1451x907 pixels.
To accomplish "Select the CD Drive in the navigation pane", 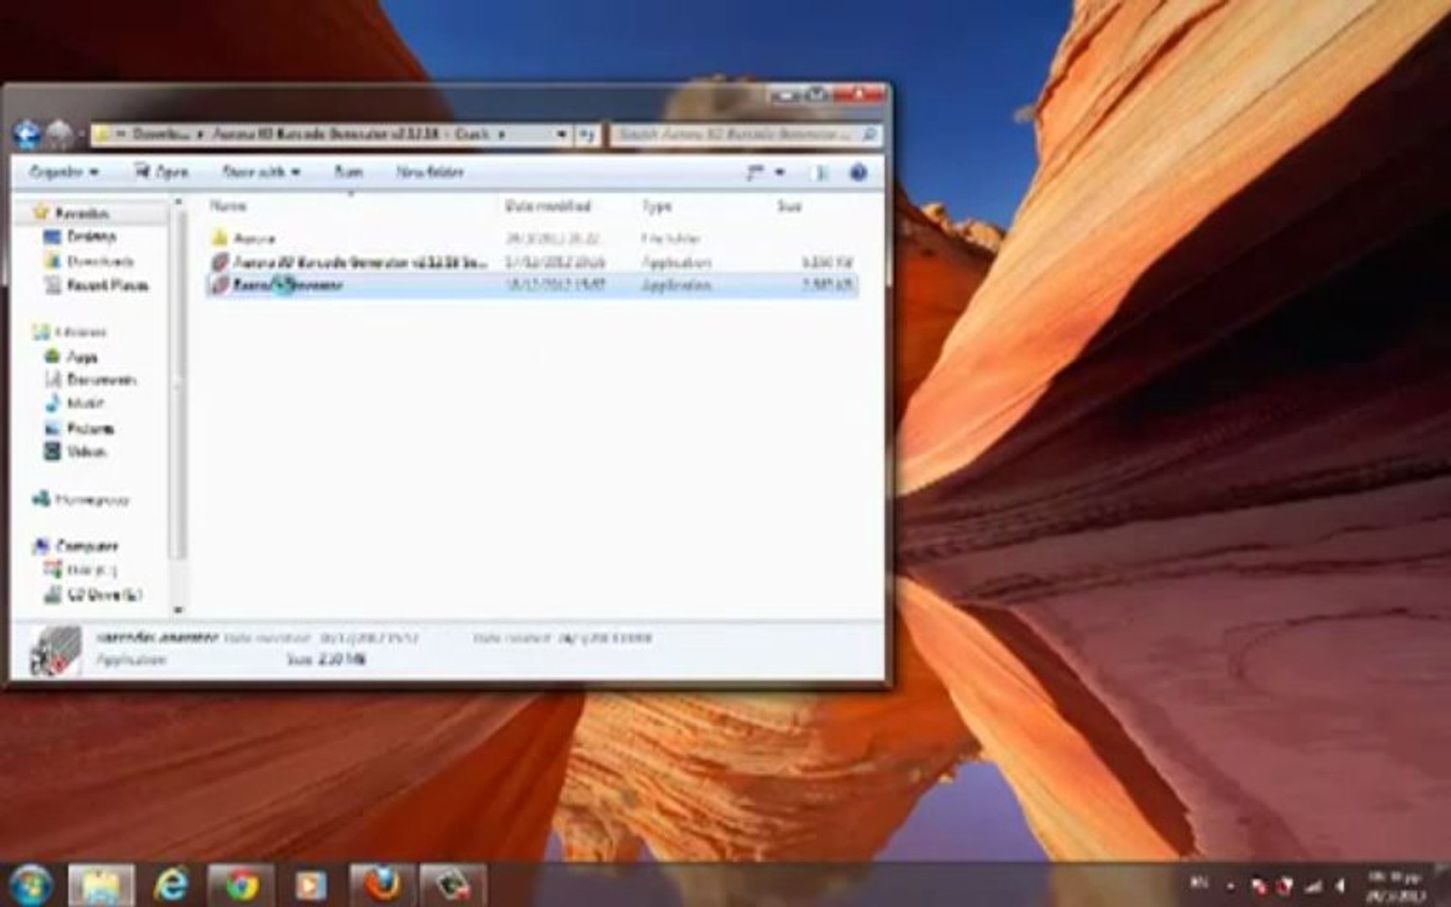I will click(x=105, y=595).
